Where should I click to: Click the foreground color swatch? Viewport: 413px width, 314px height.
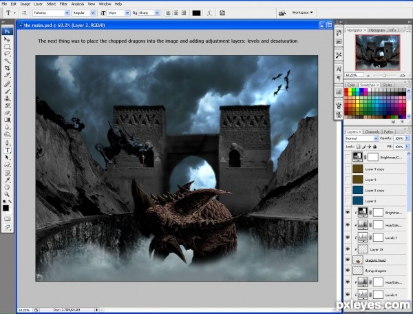pos(6,208)
